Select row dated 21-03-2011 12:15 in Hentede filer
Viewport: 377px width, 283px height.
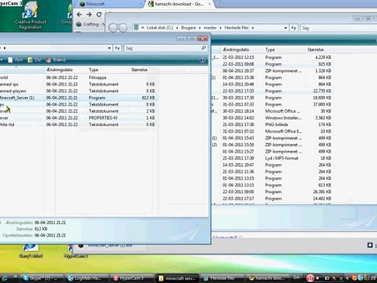(x=272, y=57)
